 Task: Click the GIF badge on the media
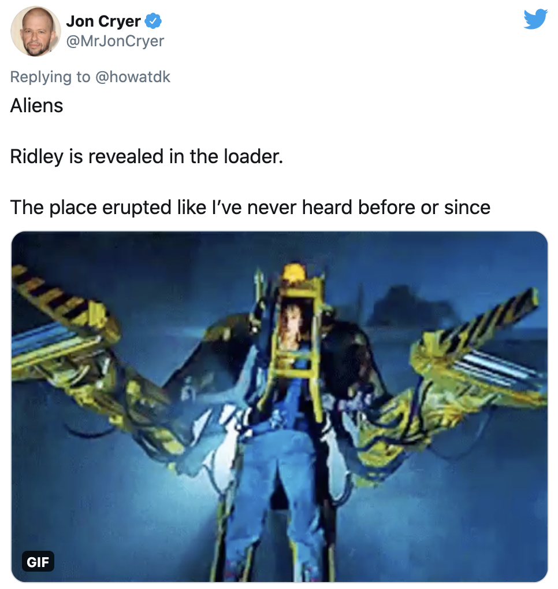tap(38, 562)
